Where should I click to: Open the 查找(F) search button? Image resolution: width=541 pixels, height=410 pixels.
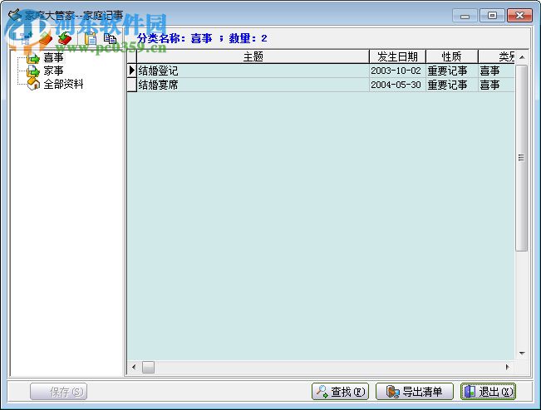click(x=340, y=392)
